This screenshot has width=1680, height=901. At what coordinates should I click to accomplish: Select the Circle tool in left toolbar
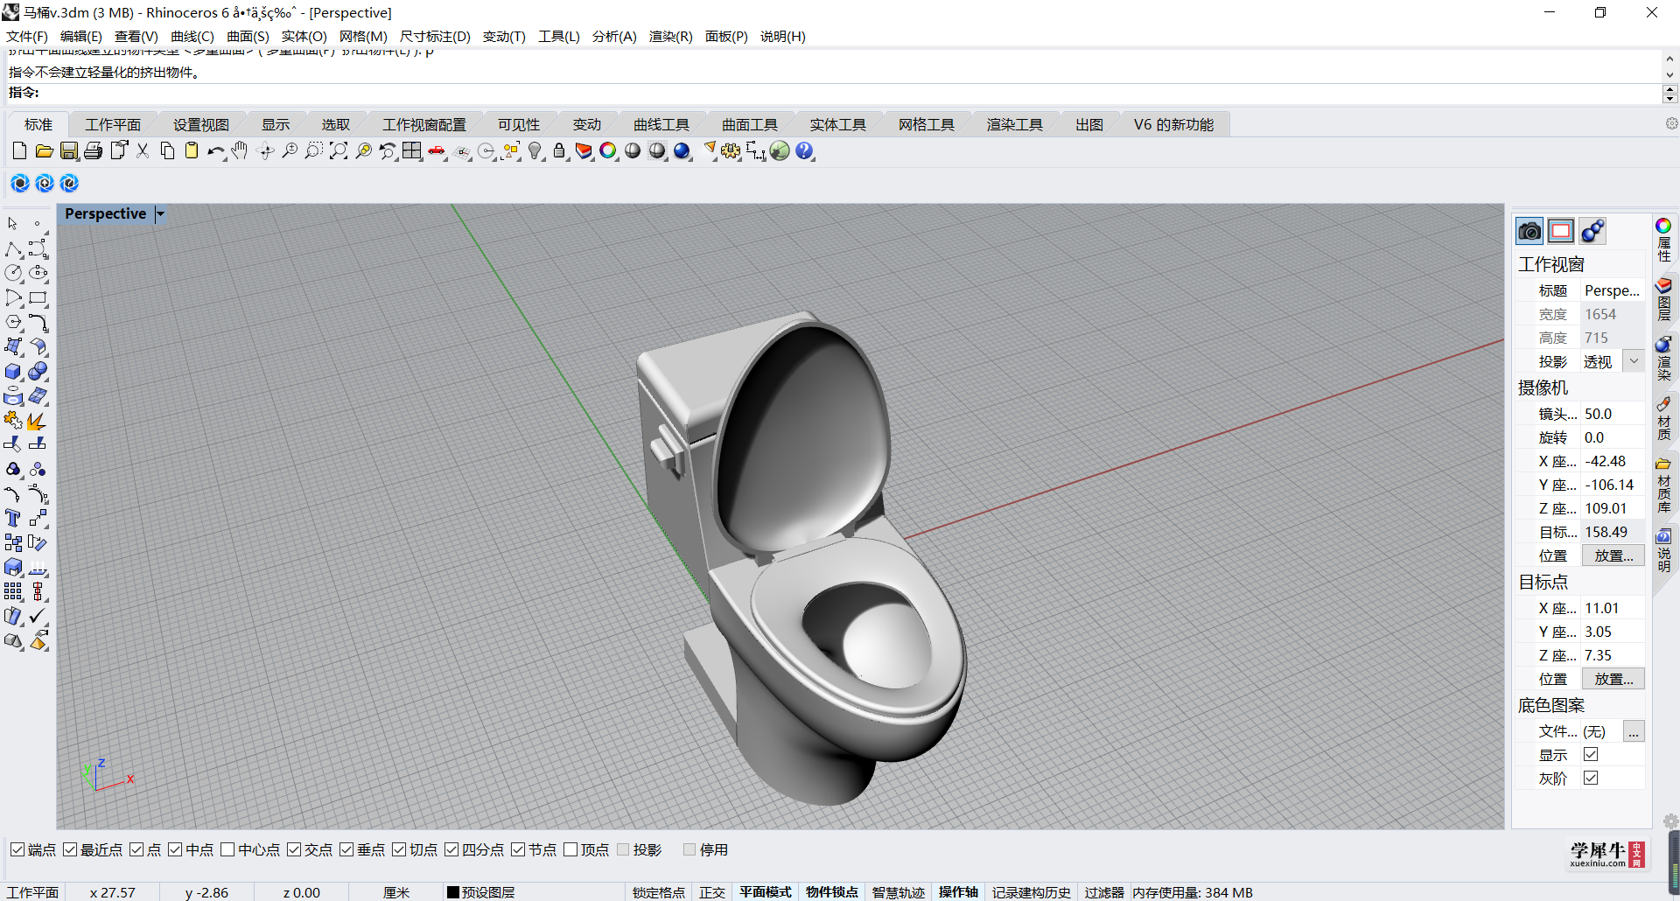click(13, 274)
